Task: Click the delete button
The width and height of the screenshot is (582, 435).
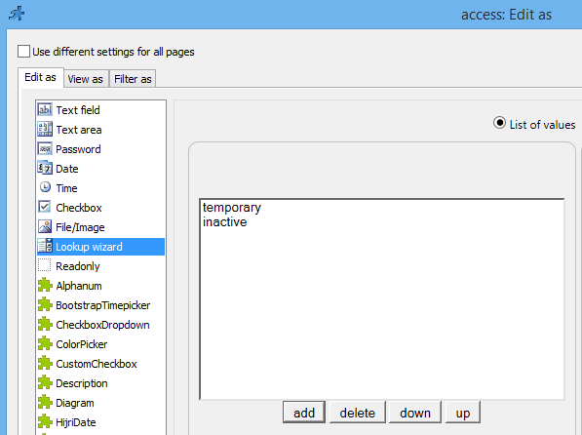Action: point(358,413)
